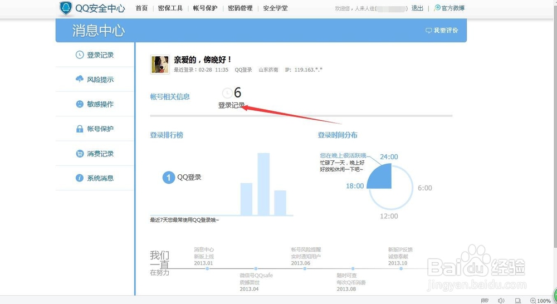Select the 帐号保护 lock icon in sidebar
The height and width of the screenshot is (304, 557).
[x=80, y=129]
